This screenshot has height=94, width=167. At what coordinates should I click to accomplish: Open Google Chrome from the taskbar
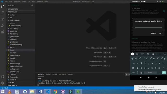[x=55, y=92]
